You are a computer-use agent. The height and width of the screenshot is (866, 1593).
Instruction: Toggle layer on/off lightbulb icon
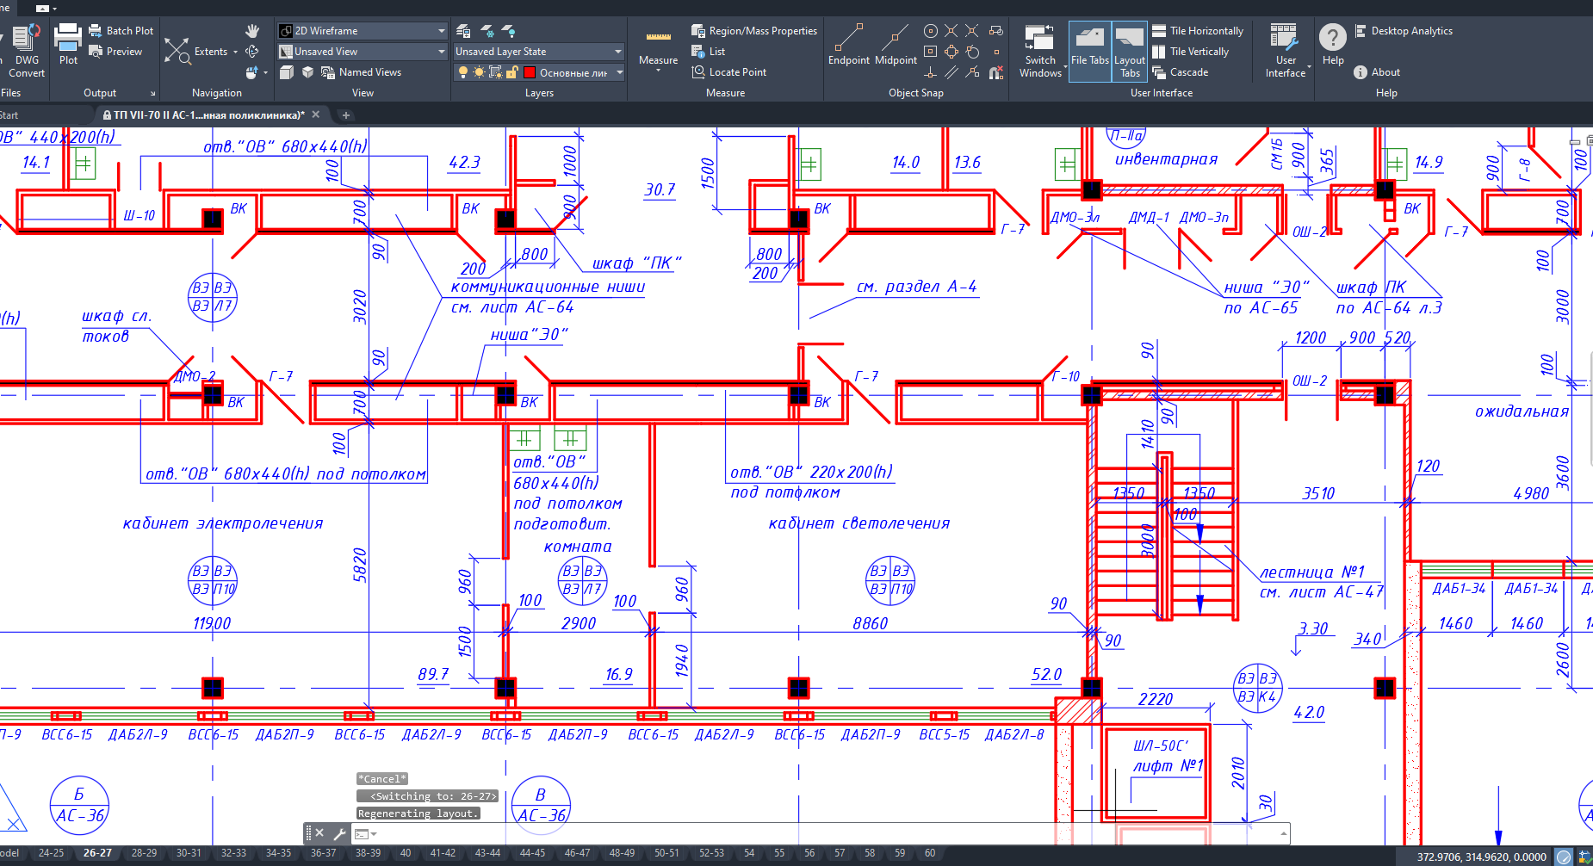[x=463, y=72]
